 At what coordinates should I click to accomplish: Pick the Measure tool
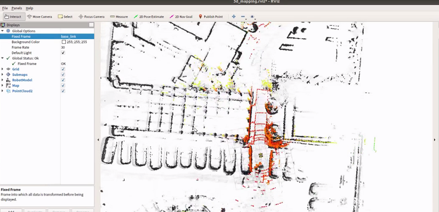pyautogui.click(x=119, y=17)
